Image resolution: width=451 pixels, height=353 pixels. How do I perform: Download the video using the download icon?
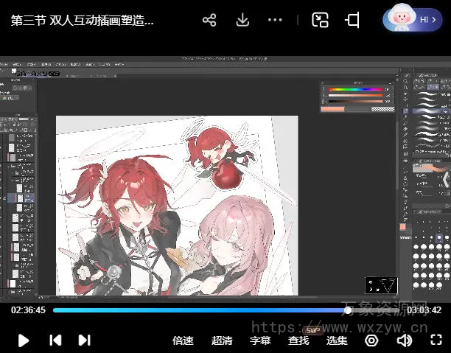tap(242, 21)
